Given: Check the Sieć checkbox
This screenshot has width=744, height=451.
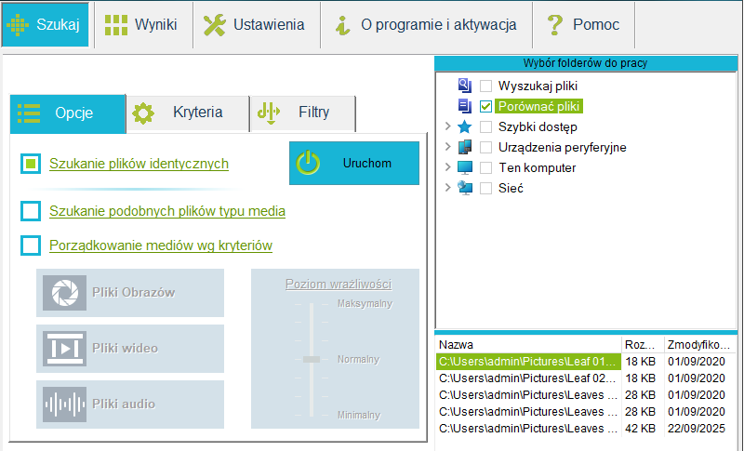Looking at the screenshot, I should tap(485, 188).
